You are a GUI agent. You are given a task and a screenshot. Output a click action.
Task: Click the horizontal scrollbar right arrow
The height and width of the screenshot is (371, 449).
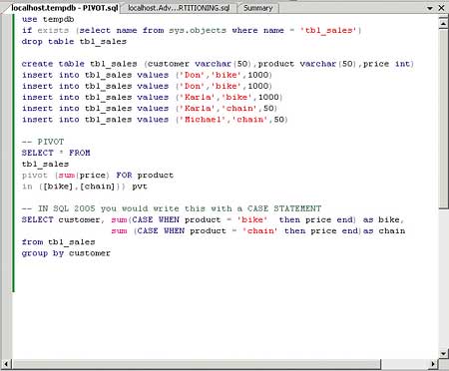(433, 364)
